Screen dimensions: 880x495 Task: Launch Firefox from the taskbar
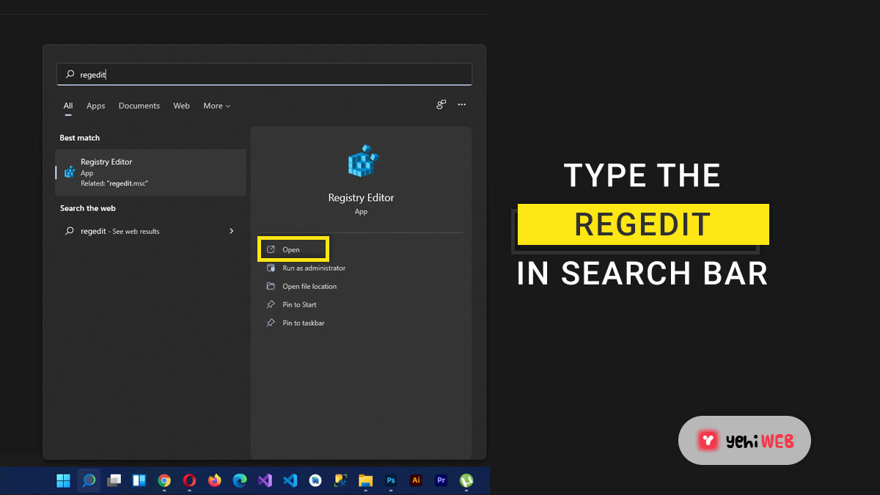[x=214, y=481]
